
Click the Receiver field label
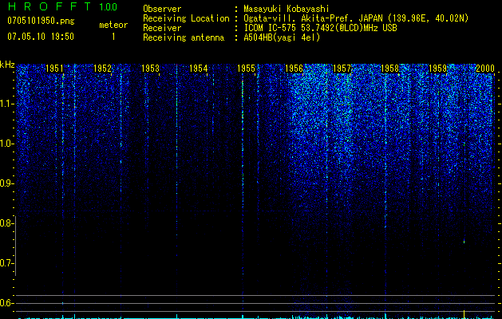pos(162,28)
